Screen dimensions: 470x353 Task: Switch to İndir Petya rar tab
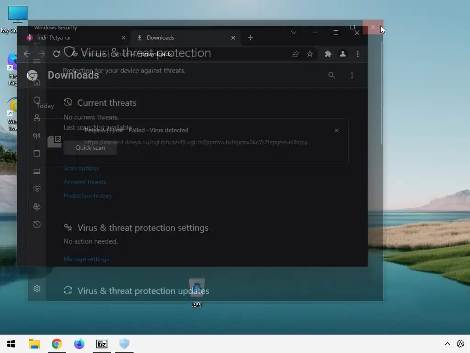75,38
